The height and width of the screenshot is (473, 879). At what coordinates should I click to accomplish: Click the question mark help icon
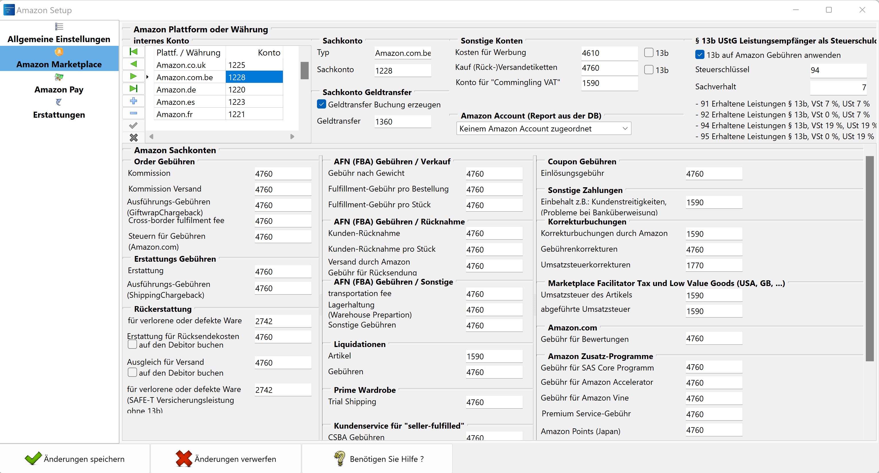click(340, 459)
